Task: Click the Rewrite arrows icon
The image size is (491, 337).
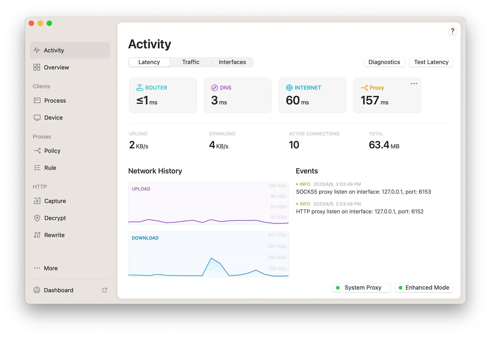Action: (37, 235)
